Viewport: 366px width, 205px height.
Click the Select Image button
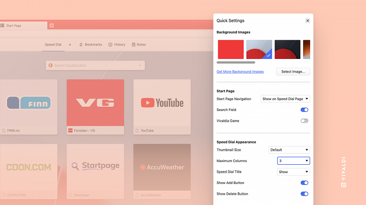[293, 72]
